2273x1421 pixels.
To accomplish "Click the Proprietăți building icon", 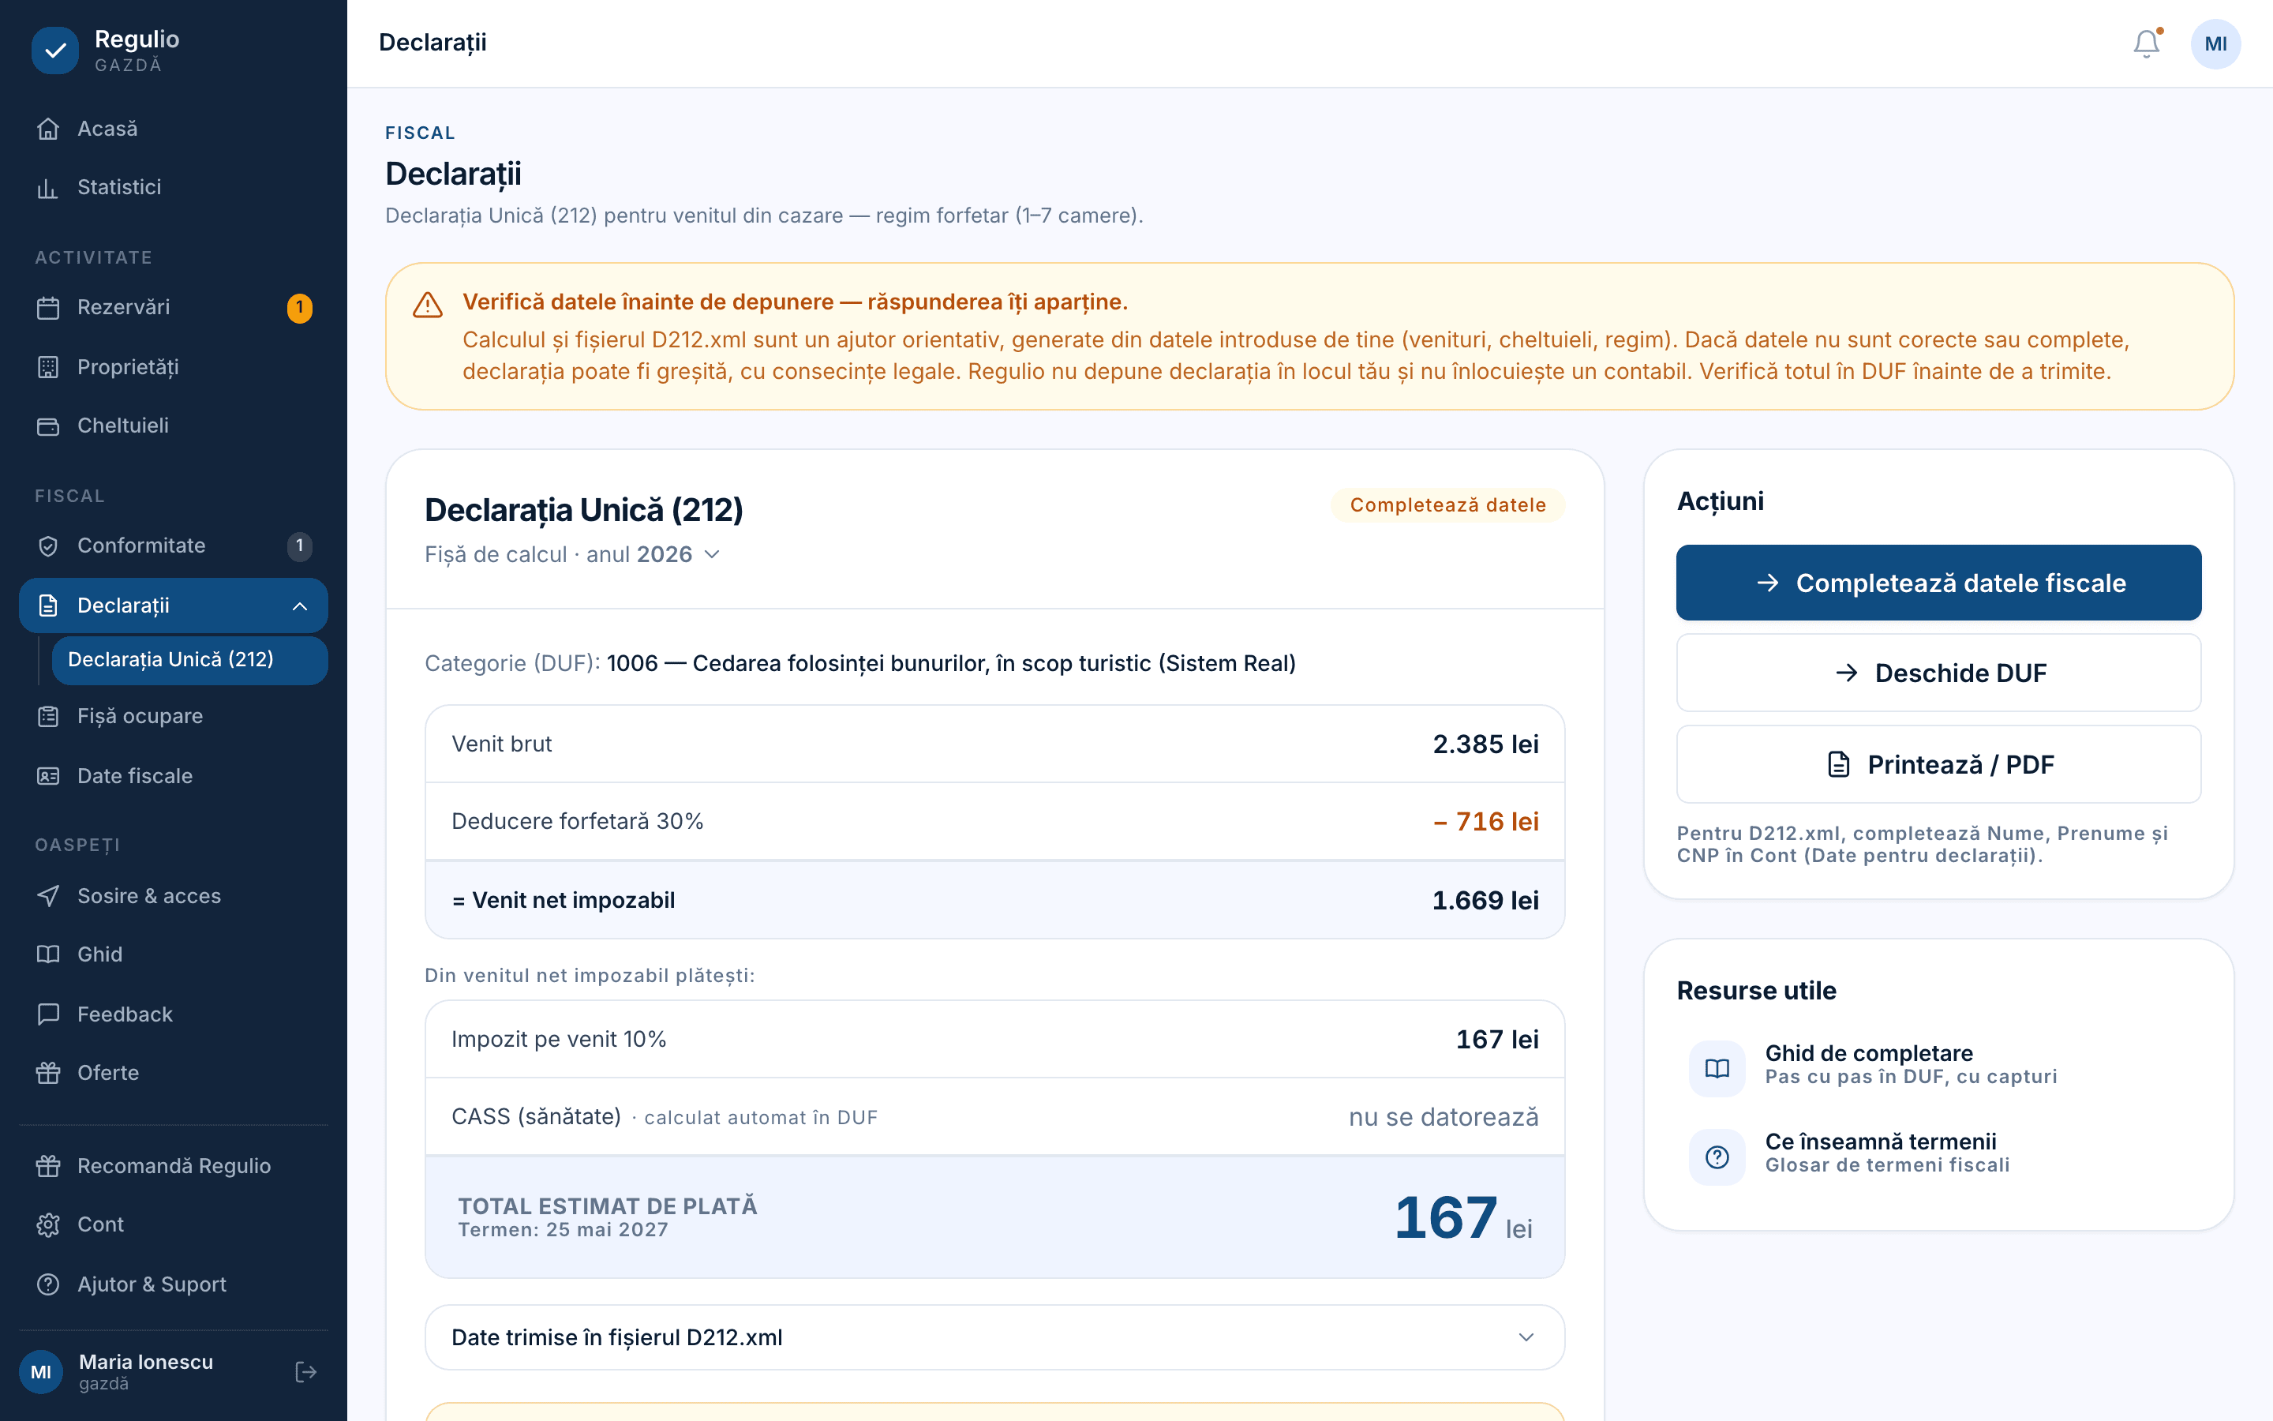I will click(x=48, y=367).
